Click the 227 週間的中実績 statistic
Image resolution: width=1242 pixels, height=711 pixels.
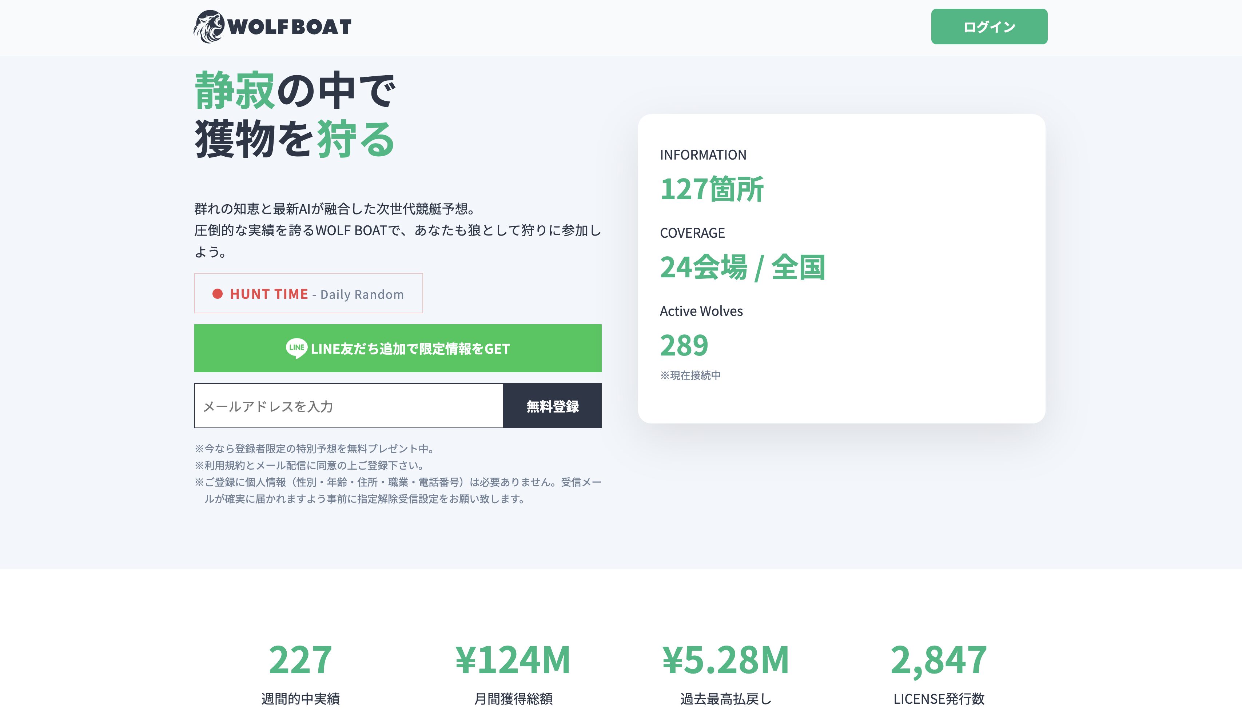[x=300, y=659]
